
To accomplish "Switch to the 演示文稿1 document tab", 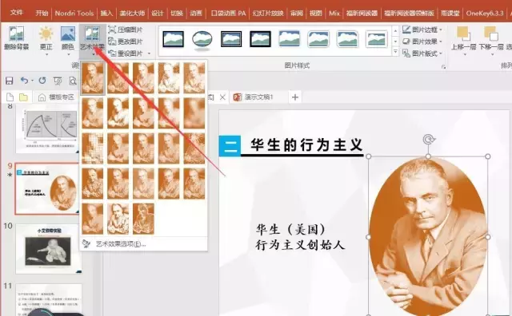I will pos(254,97).
